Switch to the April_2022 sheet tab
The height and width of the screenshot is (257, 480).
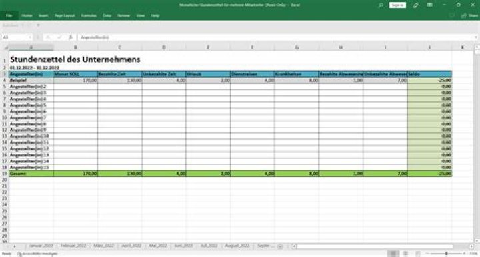[131, 246]
